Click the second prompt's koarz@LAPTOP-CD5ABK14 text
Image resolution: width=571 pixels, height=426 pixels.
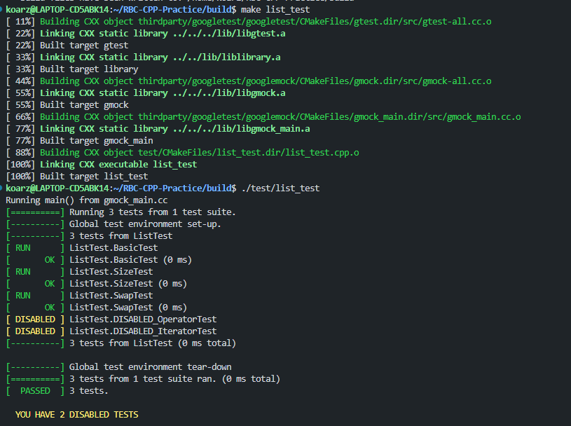tap(57, 188)
